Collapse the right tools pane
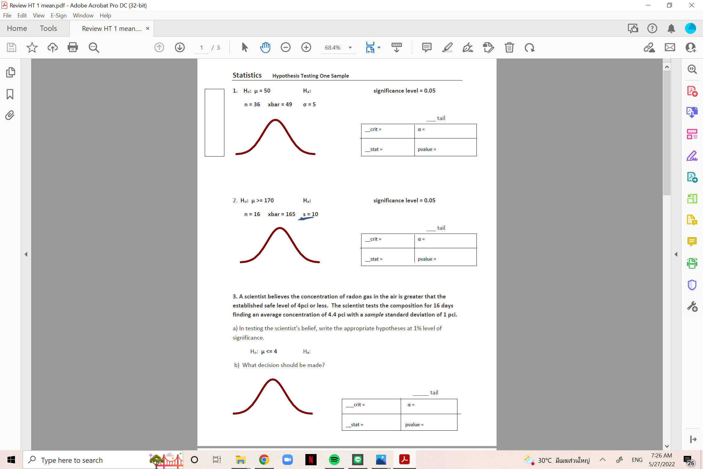The image size is (703, 469). tap(676, 254)
